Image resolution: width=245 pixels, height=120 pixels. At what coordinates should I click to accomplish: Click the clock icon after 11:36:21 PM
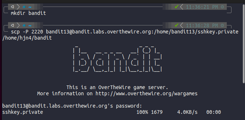(223, 7)
